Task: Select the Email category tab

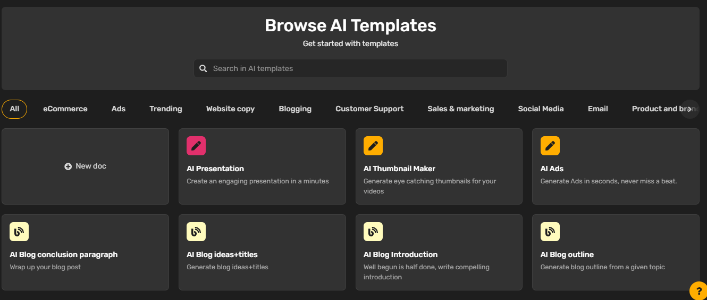Action: pyautogui.click(x=598, y=109)
